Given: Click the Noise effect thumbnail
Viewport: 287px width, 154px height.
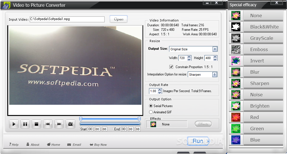Looking at the screenshot, I should tap(236, 95).
